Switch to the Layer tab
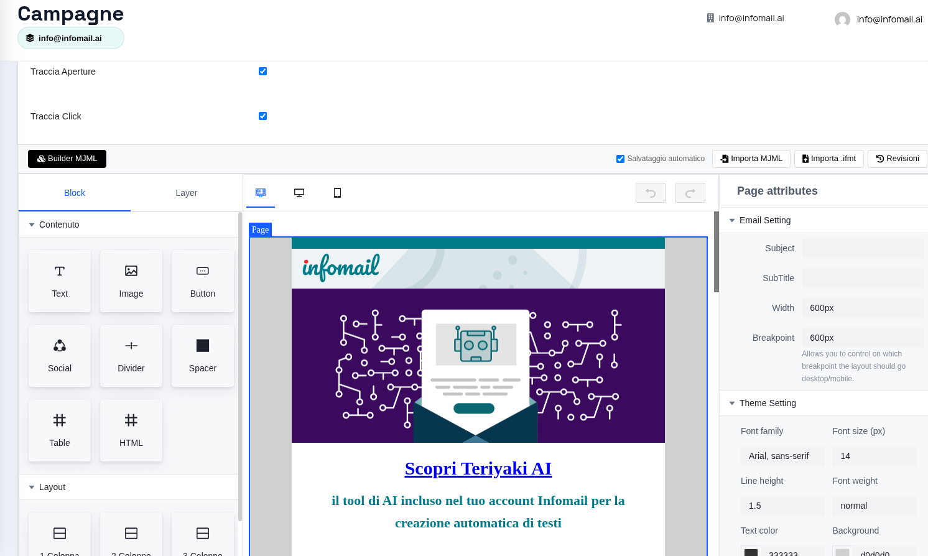Image resolution: width=928 pixels, height=556 pixels. [x=186, y=193]
